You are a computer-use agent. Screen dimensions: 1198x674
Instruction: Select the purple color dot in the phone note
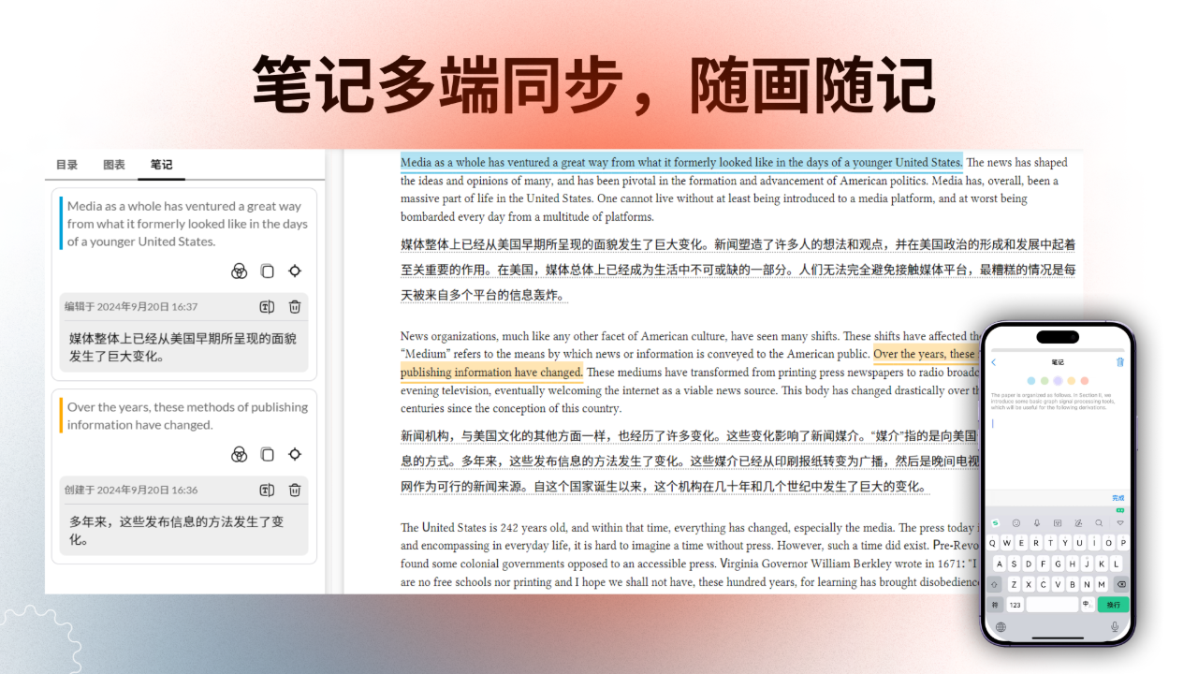point(1059,380)
